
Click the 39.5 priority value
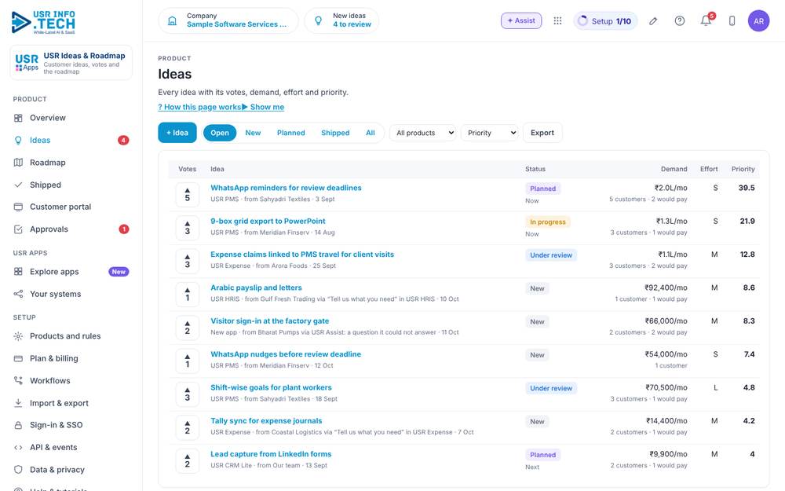(x=747, y=188)
